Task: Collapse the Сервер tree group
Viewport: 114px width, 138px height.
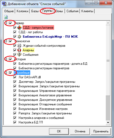Action: tap(6, 23)
